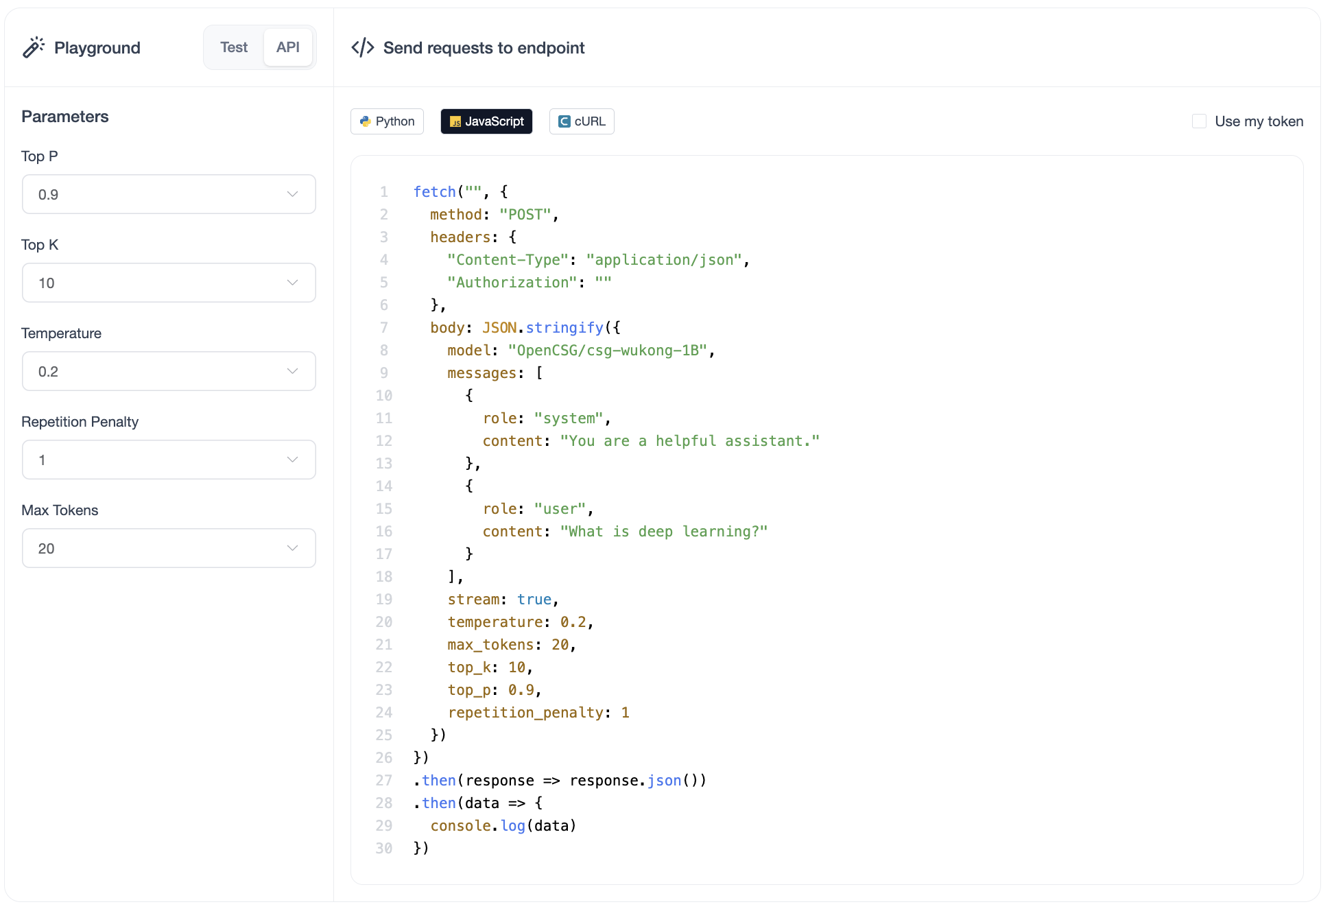Click the Top P chevron arrow

point(292,194)
